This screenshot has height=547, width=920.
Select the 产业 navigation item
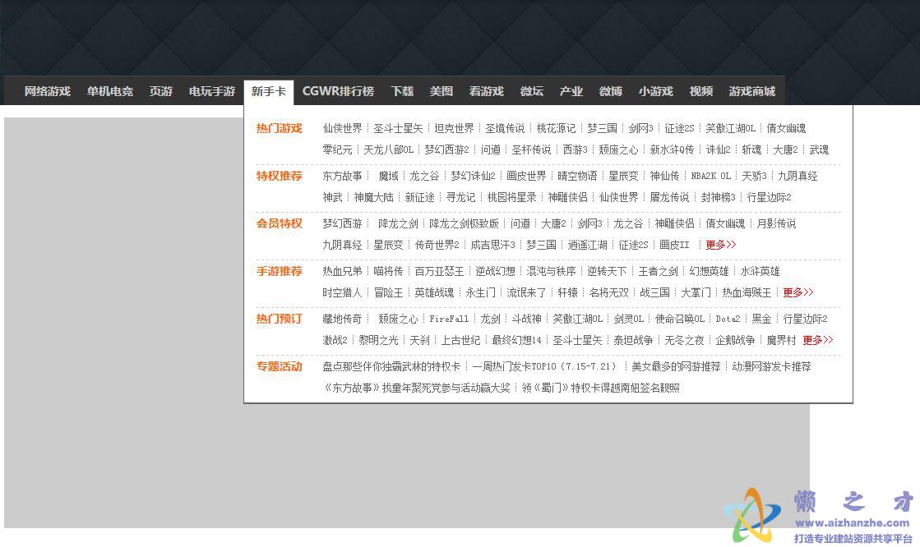tap(571, 91)
